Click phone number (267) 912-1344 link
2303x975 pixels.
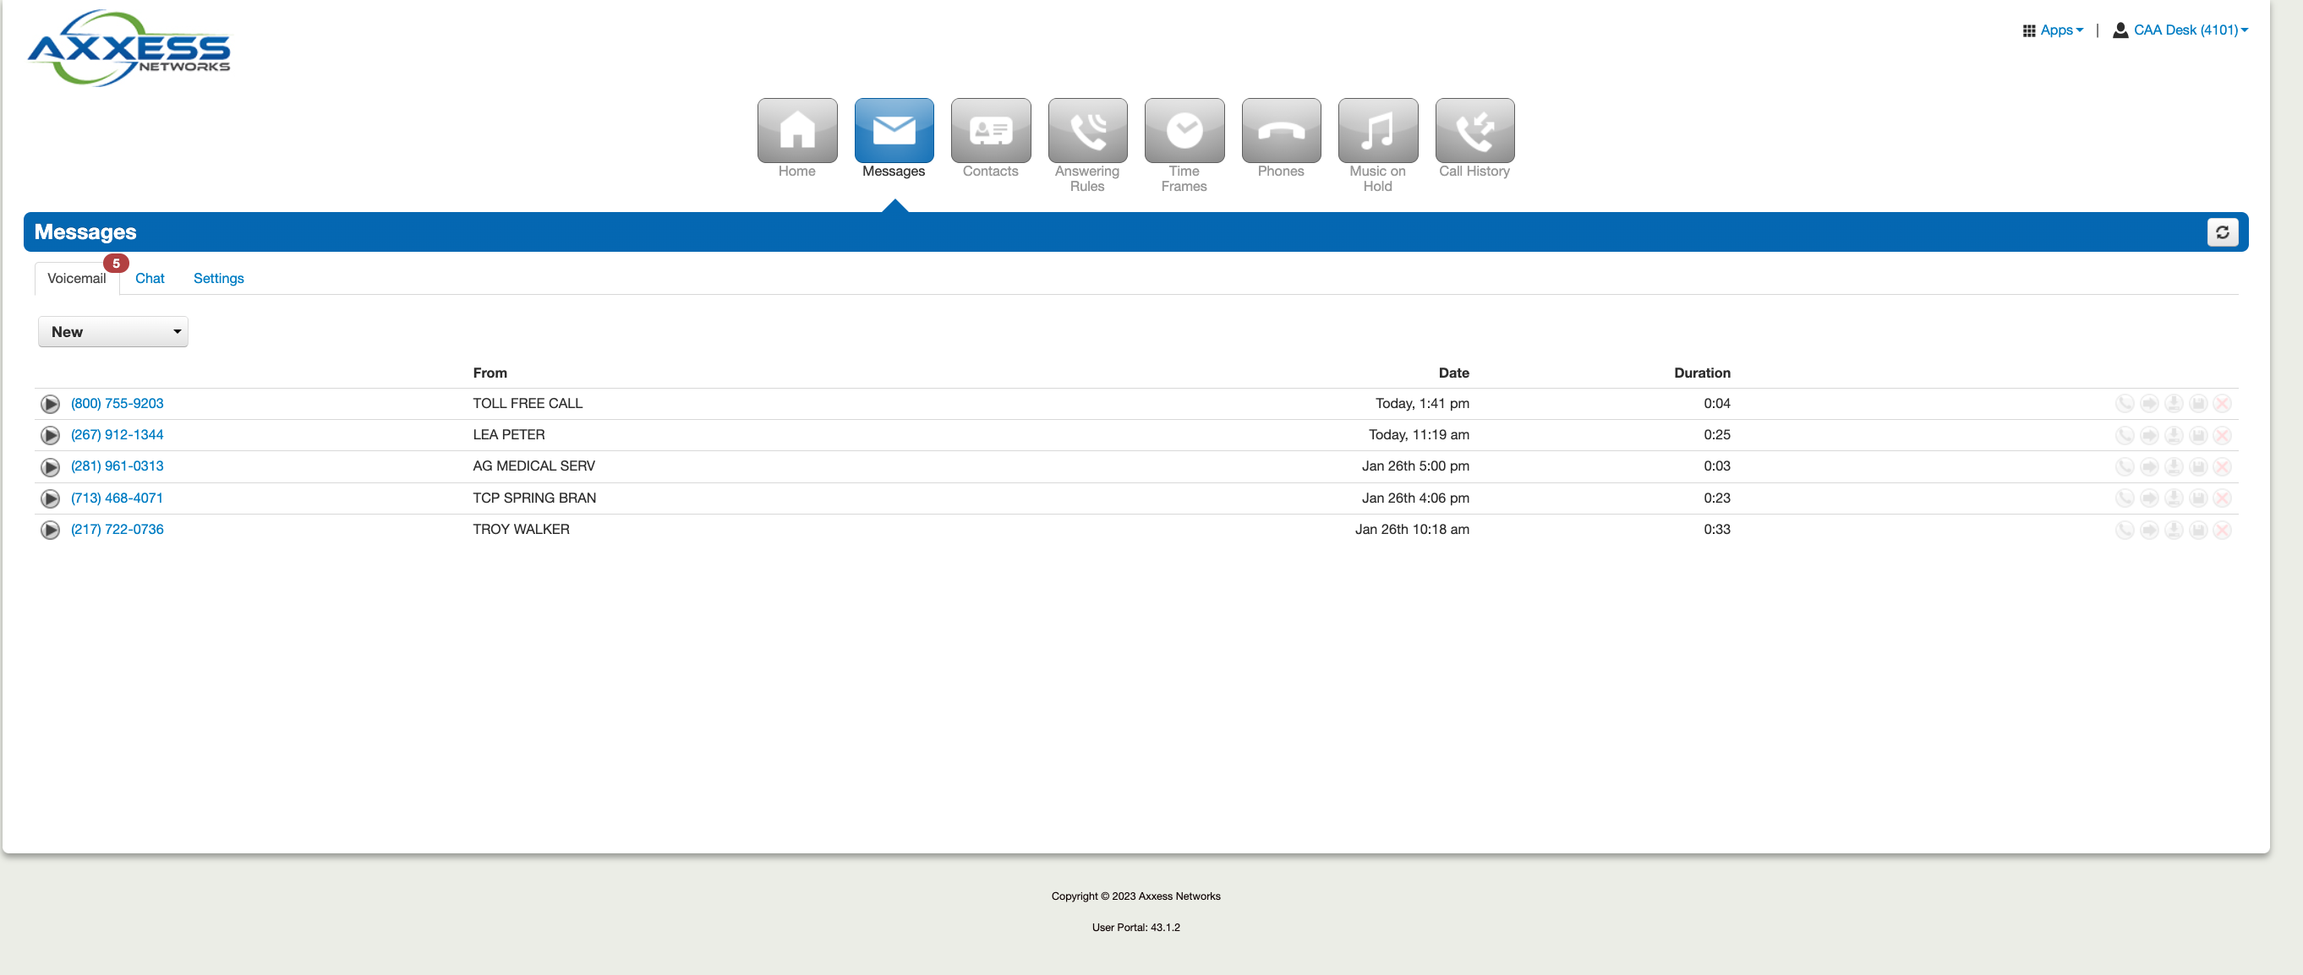(x=118, y=435)
